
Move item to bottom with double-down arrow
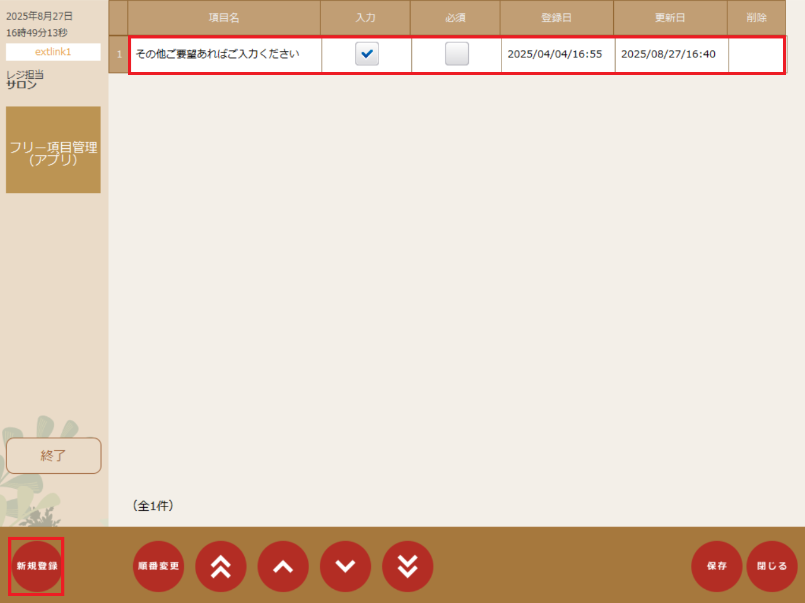(x=408, y=566)
